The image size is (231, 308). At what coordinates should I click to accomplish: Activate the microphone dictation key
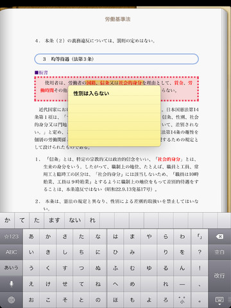point(12,284)
